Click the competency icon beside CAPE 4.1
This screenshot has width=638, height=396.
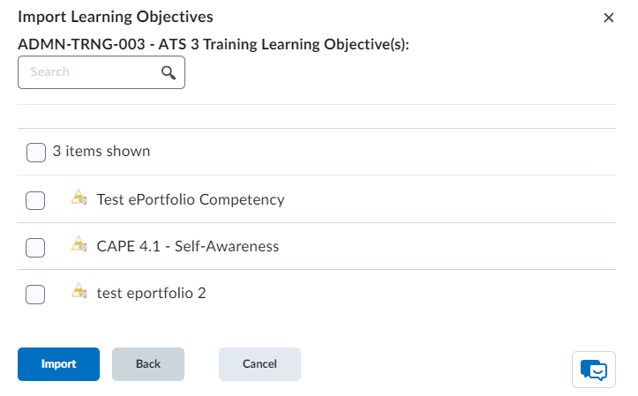79,245
